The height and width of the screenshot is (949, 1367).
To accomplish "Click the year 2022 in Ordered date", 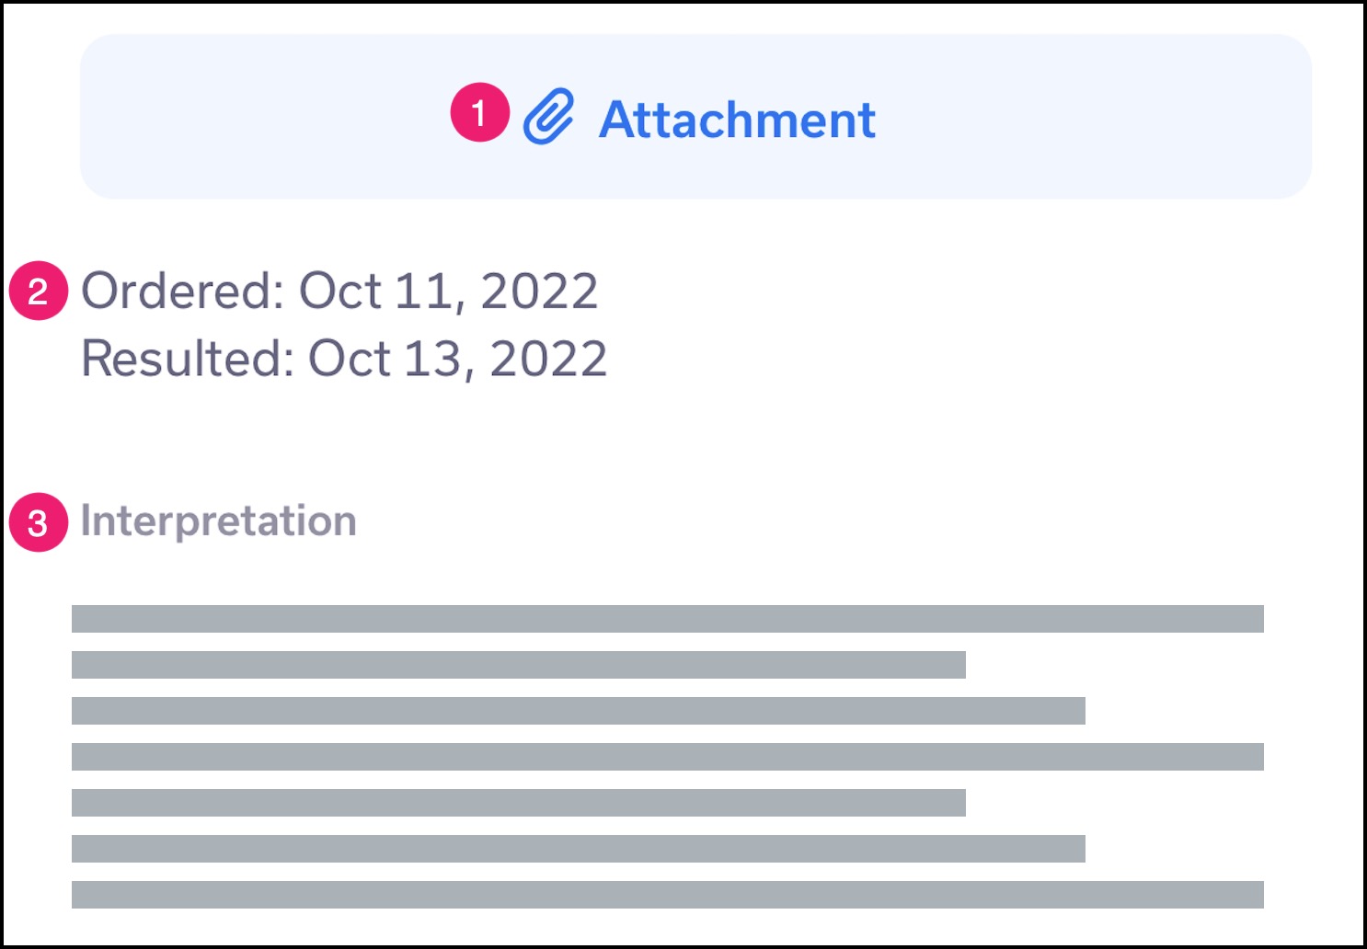I will tap(539, 291).
